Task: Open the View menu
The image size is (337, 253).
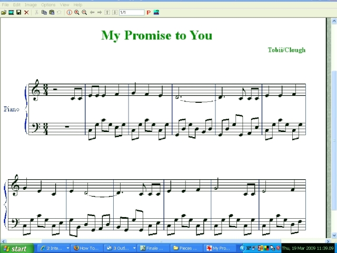Action: click(64, 5)
